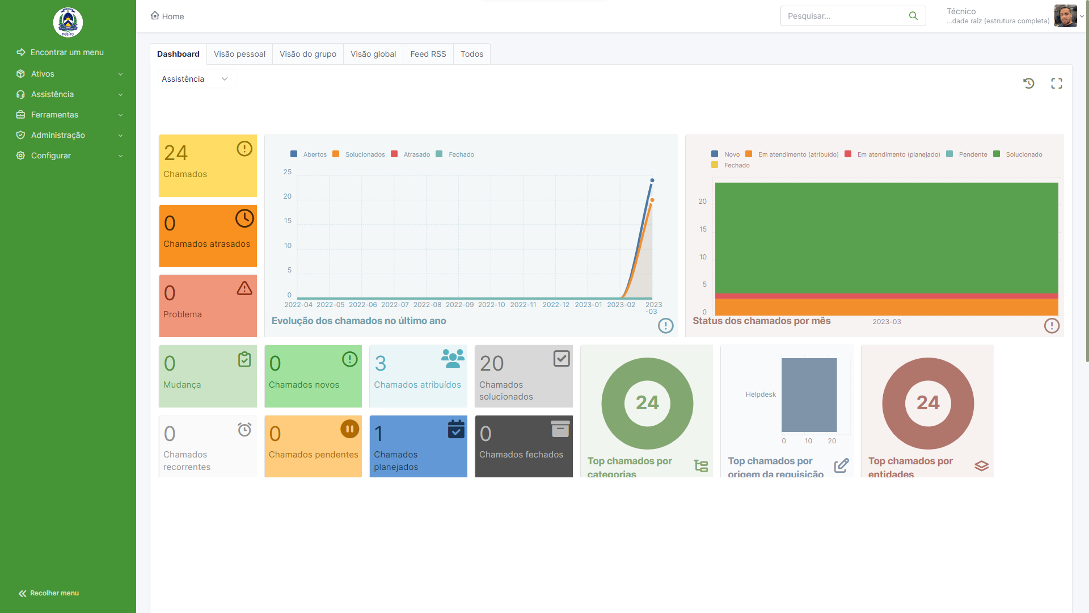1089x613 pixels.
Task: Switch to the Visão do grupo tab
Action: click(x=308, y=54)
